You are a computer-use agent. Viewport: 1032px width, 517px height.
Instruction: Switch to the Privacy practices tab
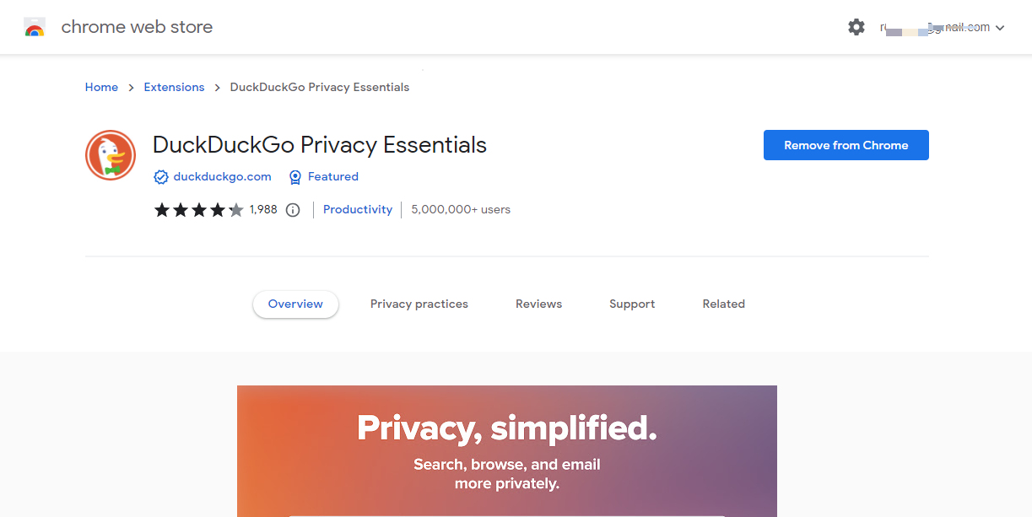[x=419, y=304]
